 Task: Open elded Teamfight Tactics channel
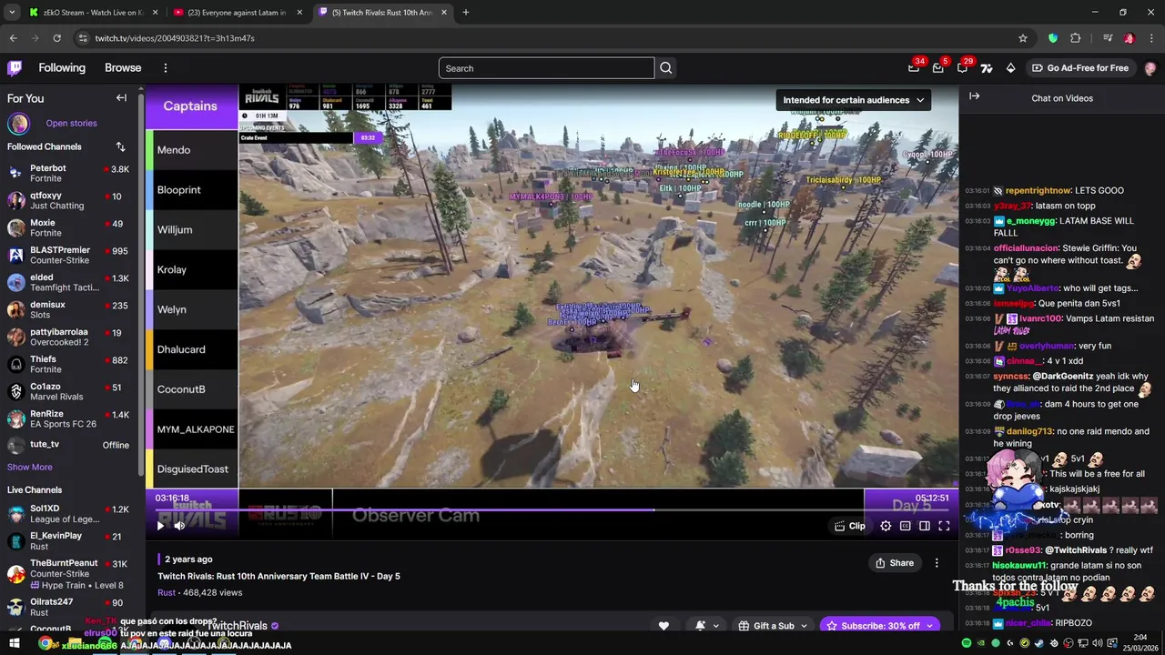pyautogui.click(x=72, y=283)
